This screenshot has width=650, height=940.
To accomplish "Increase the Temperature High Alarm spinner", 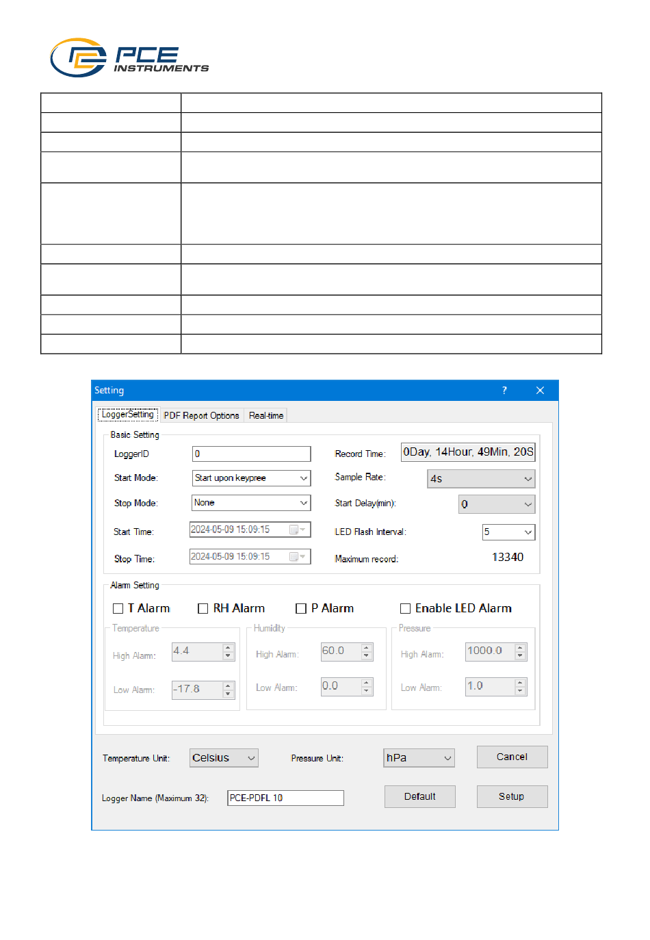I will coord(229,647).
